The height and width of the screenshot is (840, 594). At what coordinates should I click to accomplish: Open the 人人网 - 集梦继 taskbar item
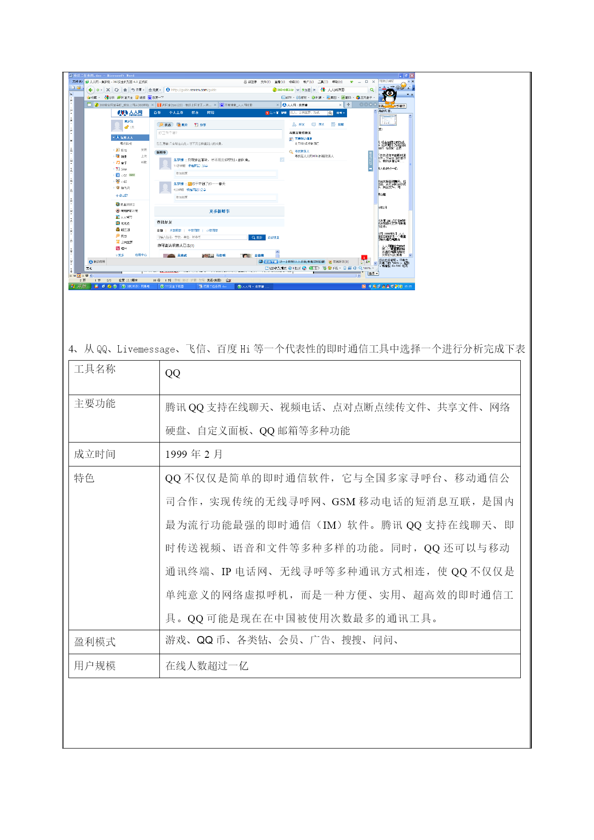tap(254, 286)
